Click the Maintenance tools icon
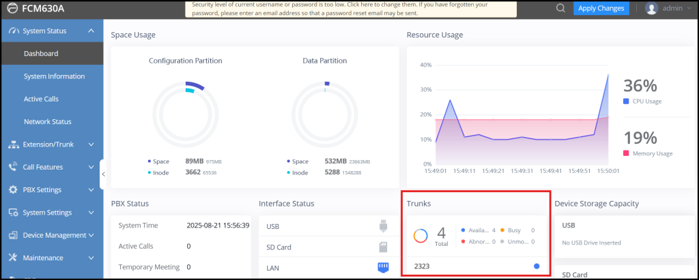The width and height of the screenshot is (699, 280). [x=13, y=258]
